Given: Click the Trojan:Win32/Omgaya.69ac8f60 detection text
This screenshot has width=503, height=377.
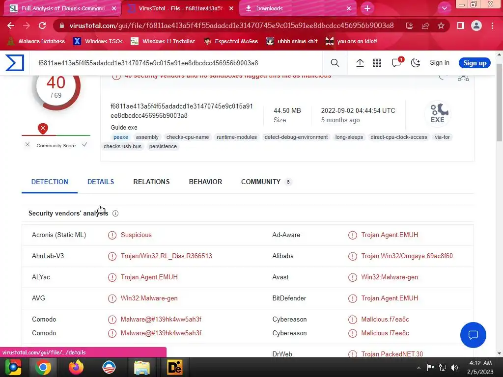Looking at the screenshot, I should pyautogui.click(x=407, y=256).
